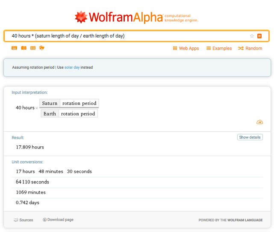The height and width of the screenshot is (232, 274).
Task: Click the Examples list icon
Action: click(209, 48)
